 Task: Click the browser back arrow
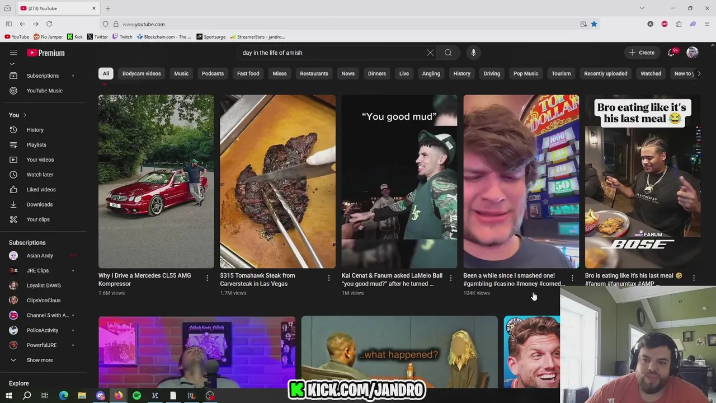click(22, 24)
